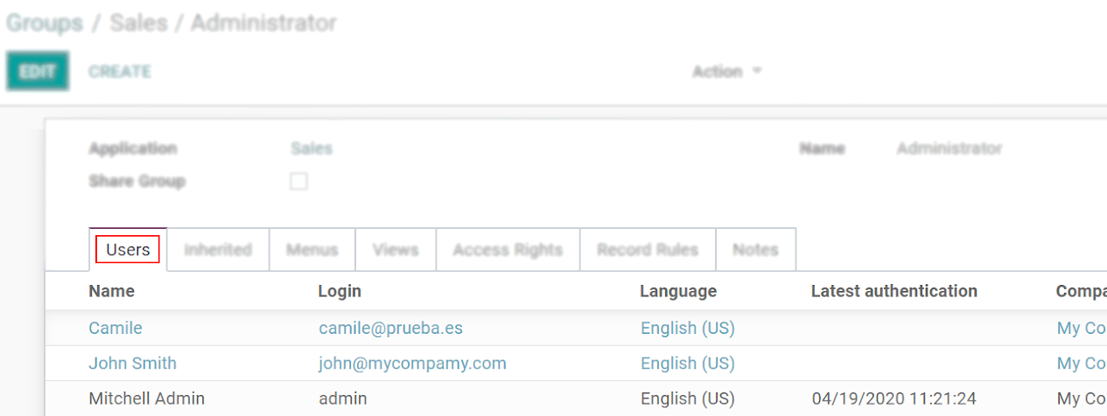Open the John Smith user record
The height and width of the screenshot is (416, 1107).
(133, 364)
